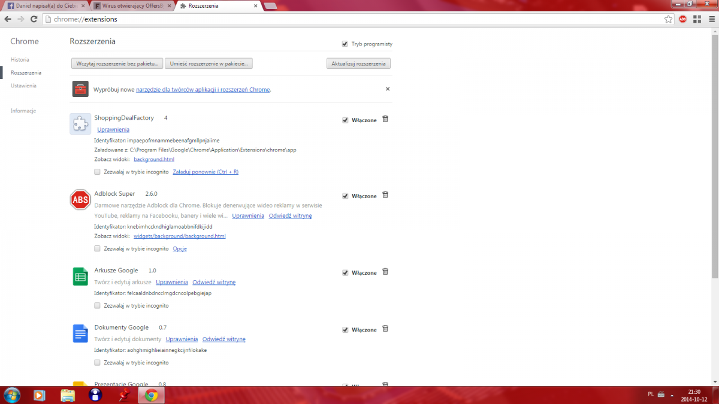The width and height of the screenshot is (719, 404).
Task: Allow ShoppingDealFactory in incognito mode
Action: [98, 172]
